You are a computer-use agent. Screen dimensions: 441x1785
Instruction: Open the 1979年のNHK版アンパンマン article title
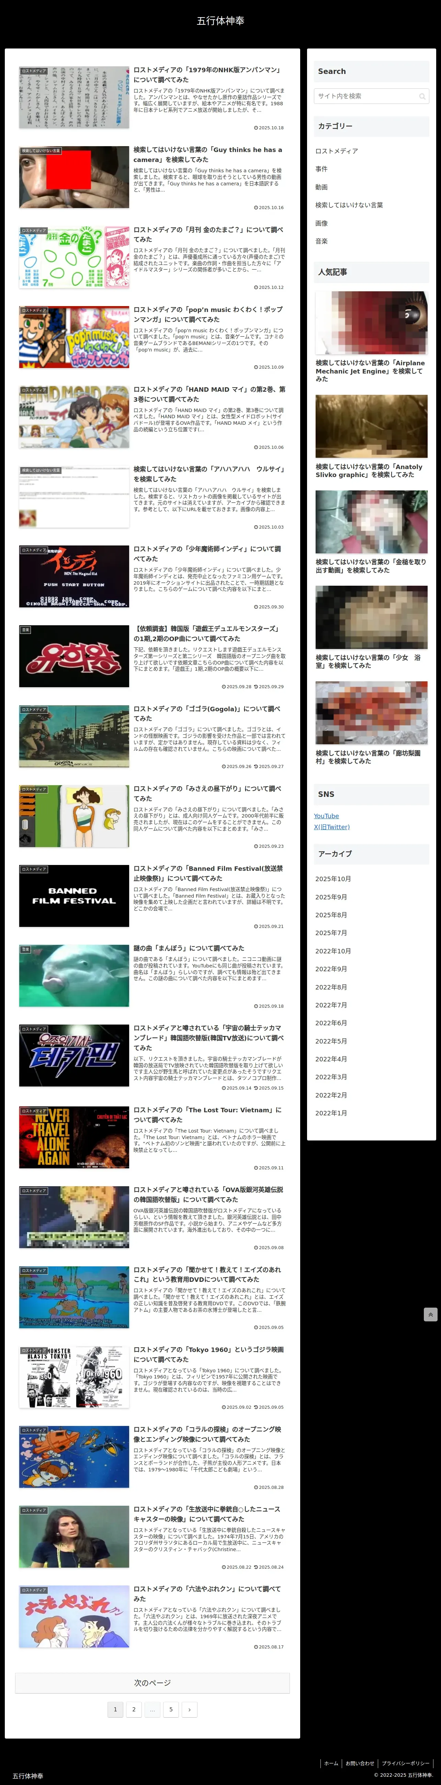[208, 75]
